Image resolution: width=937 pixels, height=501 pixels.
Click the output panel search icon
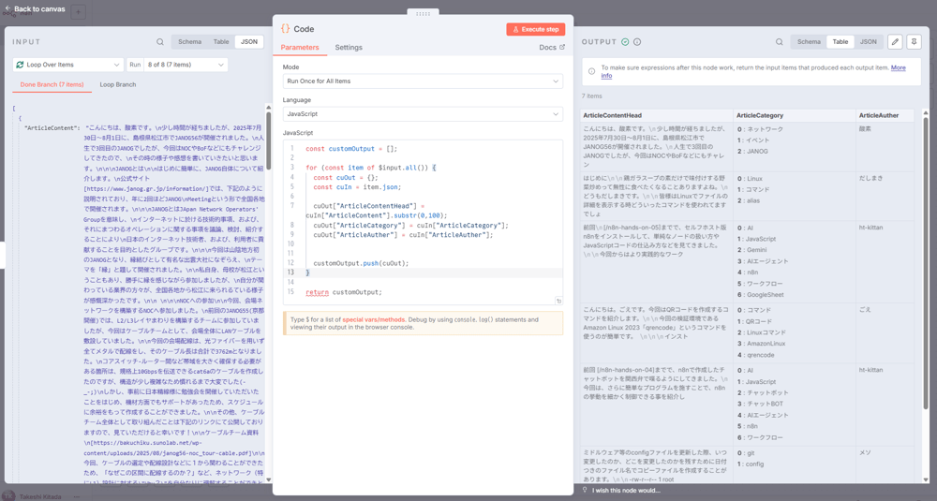tap(779, 42)
